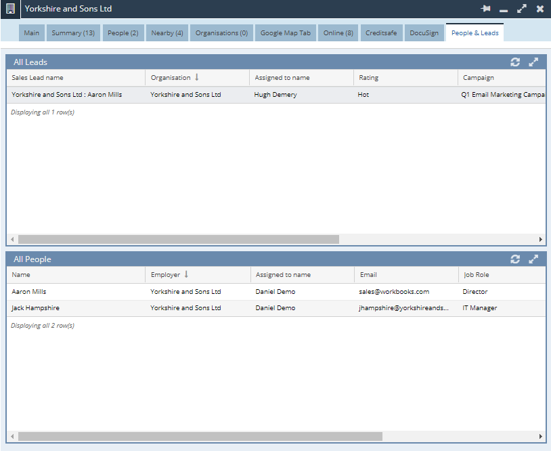The width and height of the screenshot is (551, 451).
Task: Refresh the All People grid
Action: (x=515, y=259)
